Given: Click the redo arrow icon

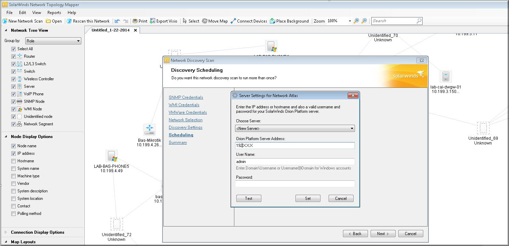Looking at the screenshot, I should coord(125,21).
